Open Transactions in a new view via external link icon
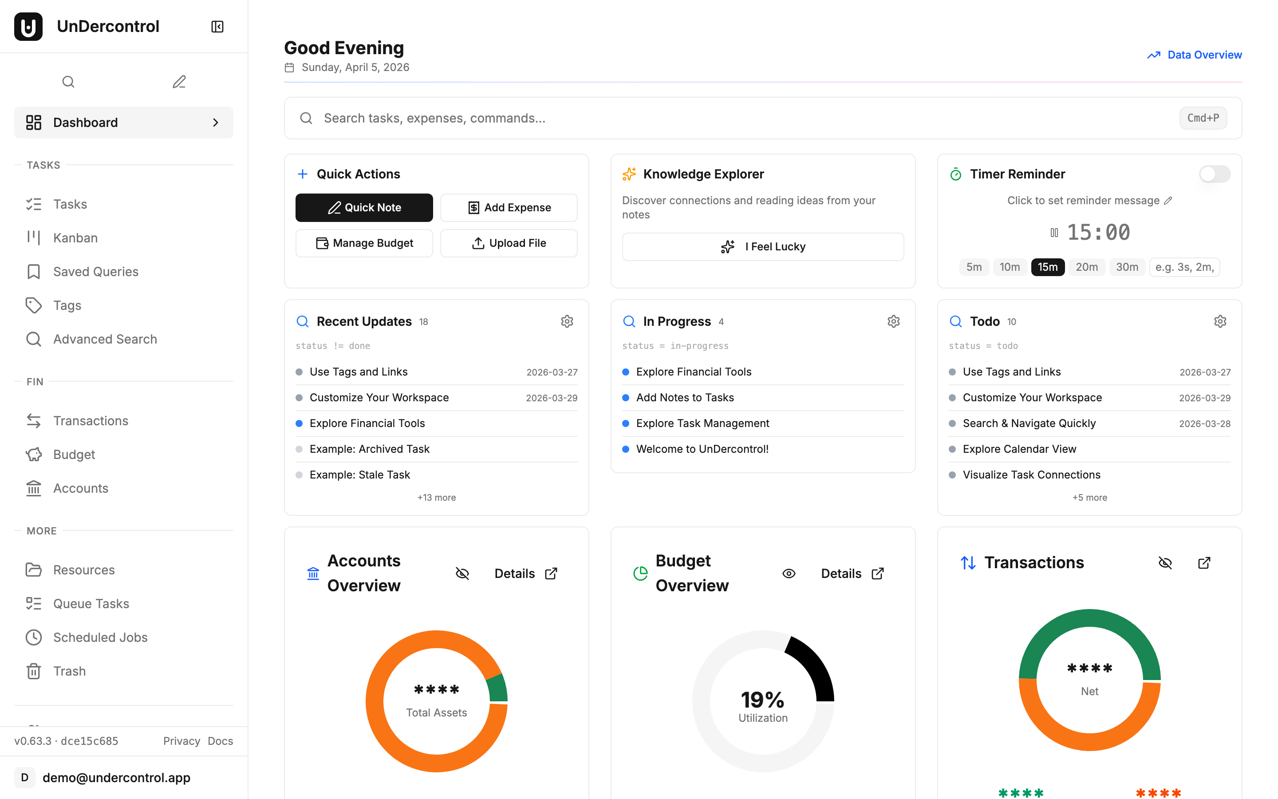The width and height of the screenshot is (1278, 799). coord(1204,563)
